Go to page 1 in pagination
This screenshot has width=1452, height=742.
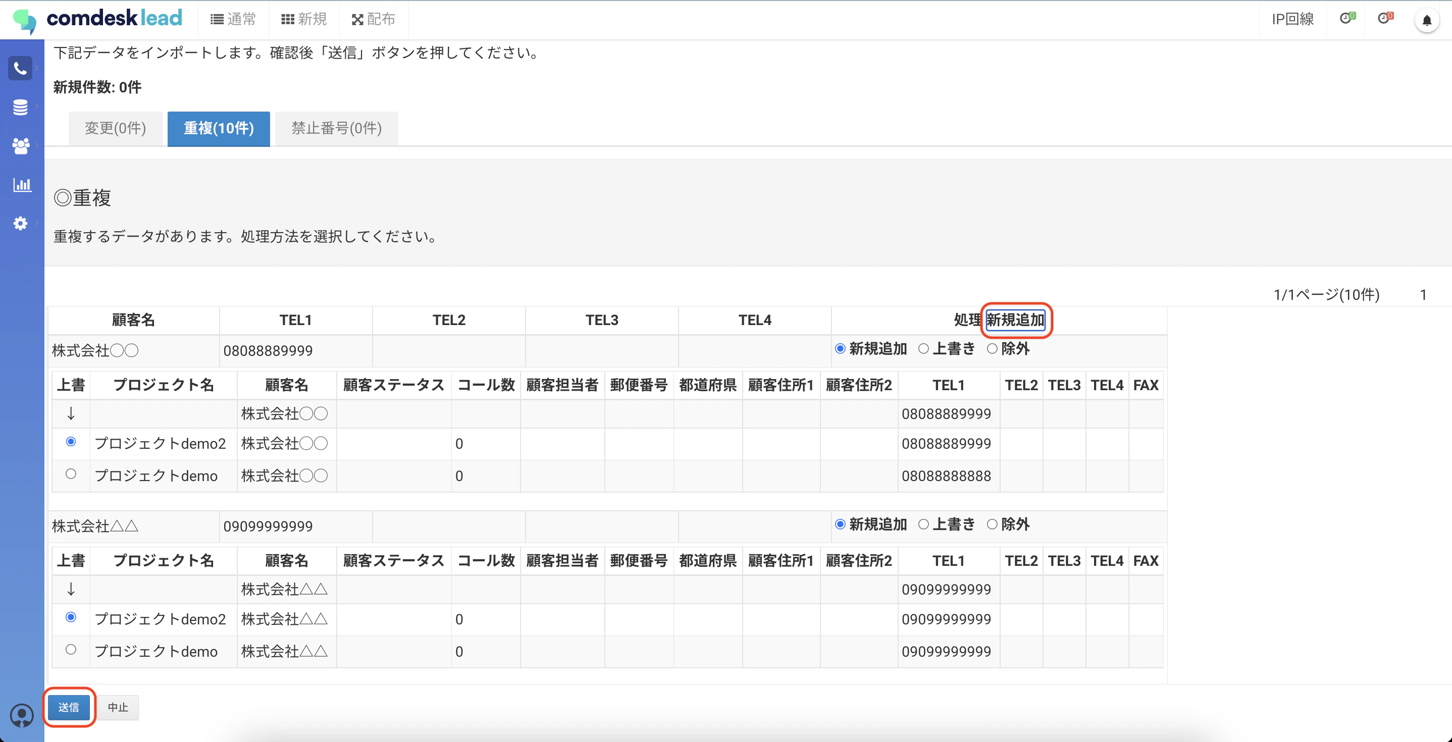[x=1423, y=295]
